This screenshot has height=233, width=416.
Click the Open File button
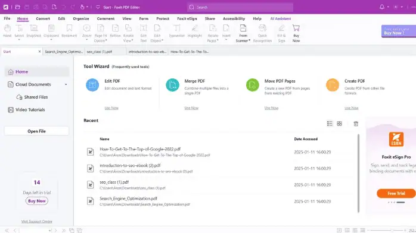[36, 131]
